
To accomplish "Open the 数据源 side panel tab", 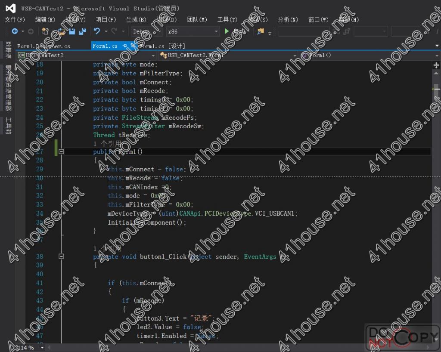I will tap(9, 50).
